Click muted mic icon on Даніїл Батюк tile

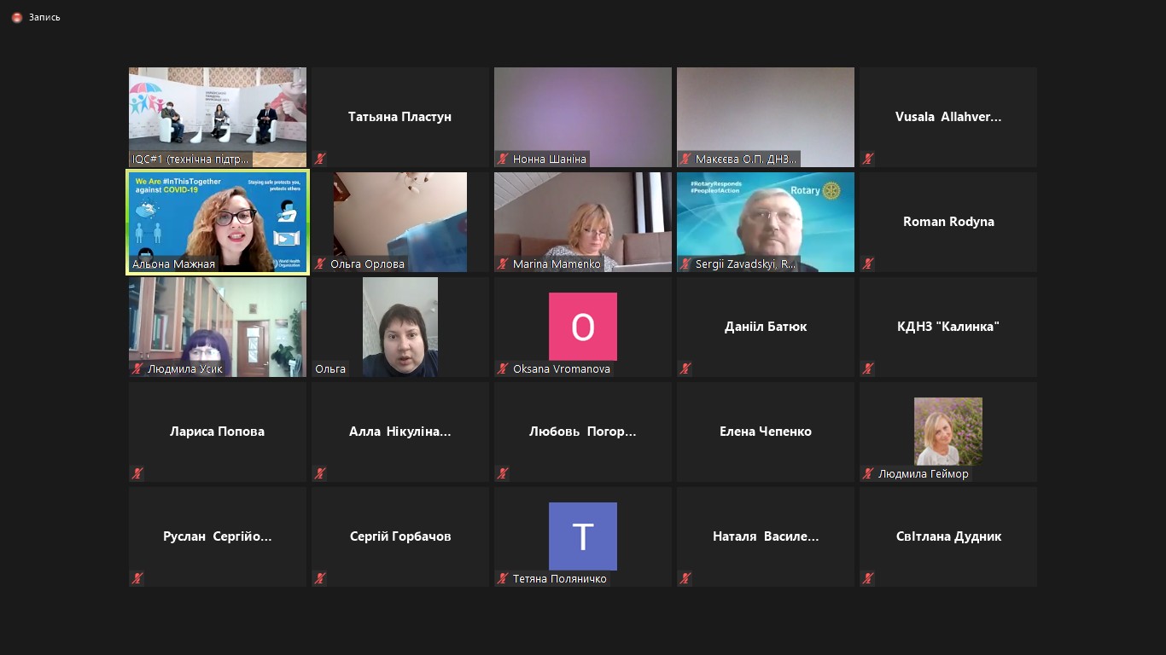[685, 368]
